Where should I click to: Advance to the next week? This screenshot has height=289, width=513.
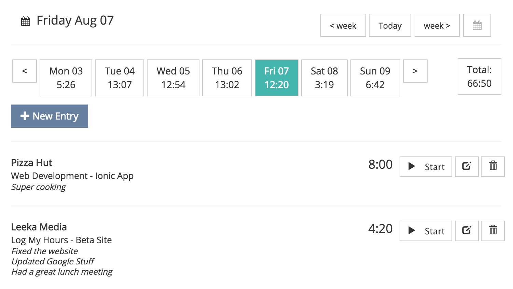(x=437, y=25)
